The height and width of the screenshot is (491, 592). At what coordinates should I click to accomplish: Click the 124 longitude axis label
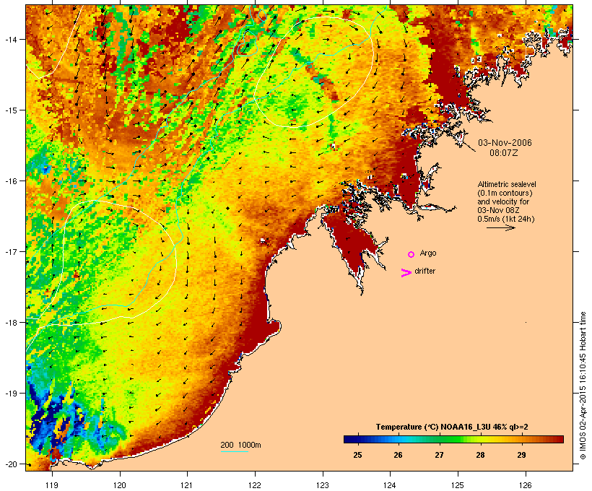point(390,485)
